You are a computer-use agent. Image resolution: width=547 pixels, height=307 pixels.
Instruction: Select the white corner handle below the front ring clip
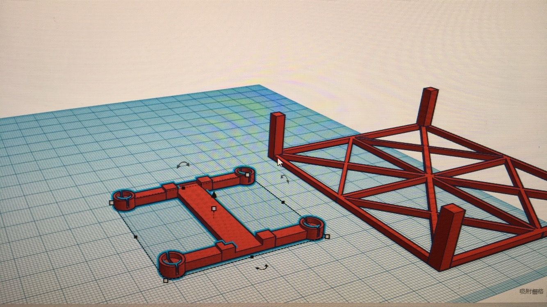[166, 280]
